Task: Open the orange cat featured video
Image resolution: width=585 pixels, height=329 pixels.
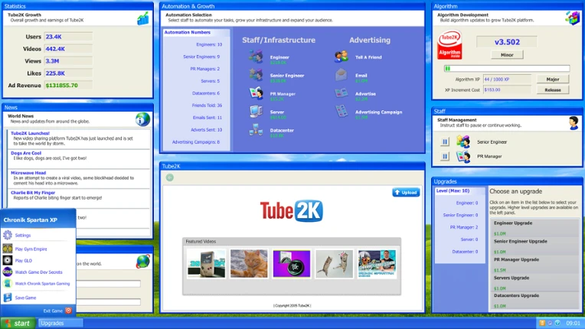Action: tap(249, 264)
